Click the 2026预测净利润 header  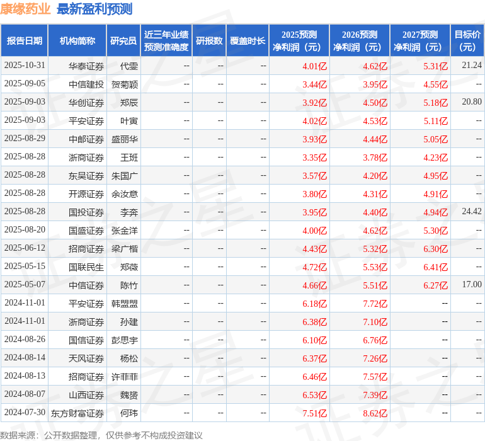coord(360,40)
